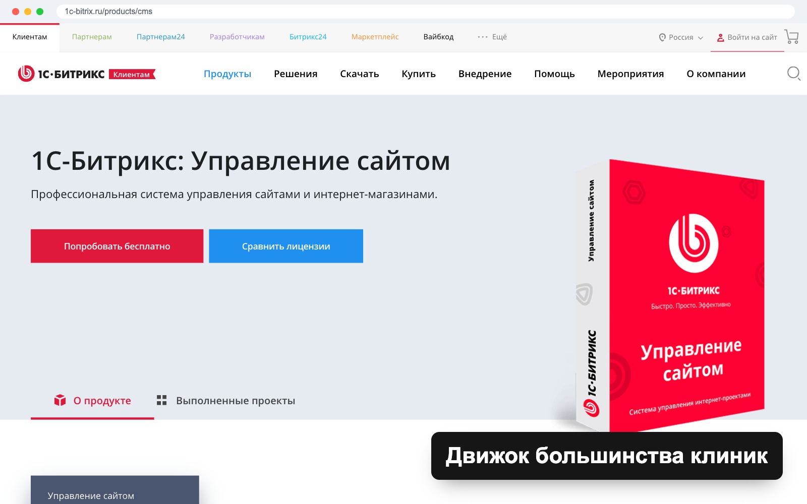Switch to Выполненные проекты tab
807x504 pixels.
[x=225, y=400]
